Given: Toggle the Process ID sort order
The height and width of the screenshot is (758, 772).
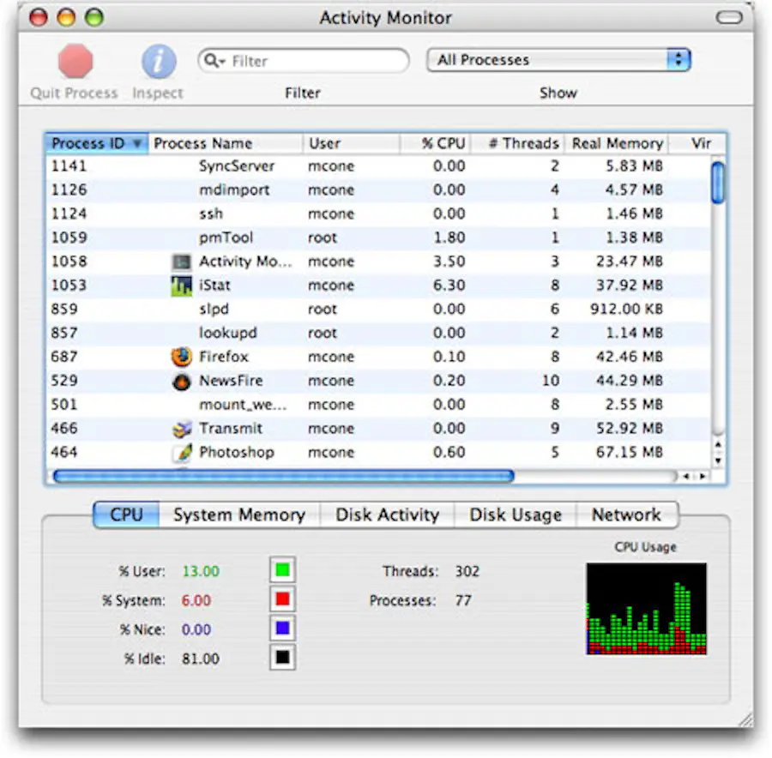Looking at the screenshot, I should click(x=94, y=143).
